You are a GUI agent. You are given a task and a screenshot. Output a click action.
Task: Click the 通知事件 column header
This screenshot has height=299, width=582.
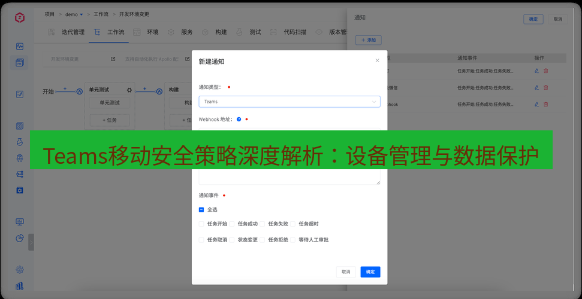click(468, 58)
